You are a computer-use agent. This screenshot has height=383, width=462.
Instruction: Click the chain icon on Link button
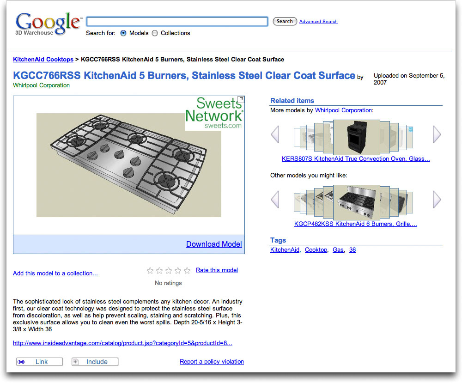point(21,362)
